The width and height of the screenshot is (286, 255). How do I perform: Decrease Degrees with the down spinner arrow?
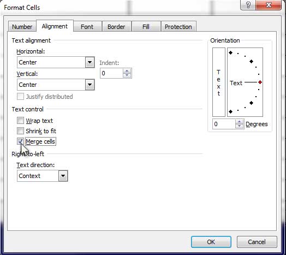(239, 126)
